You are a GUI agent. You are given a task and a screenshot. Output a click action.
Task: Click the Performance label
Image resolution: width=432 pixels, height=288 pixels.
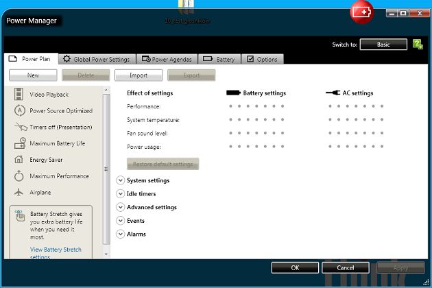(x=143, y=106)
